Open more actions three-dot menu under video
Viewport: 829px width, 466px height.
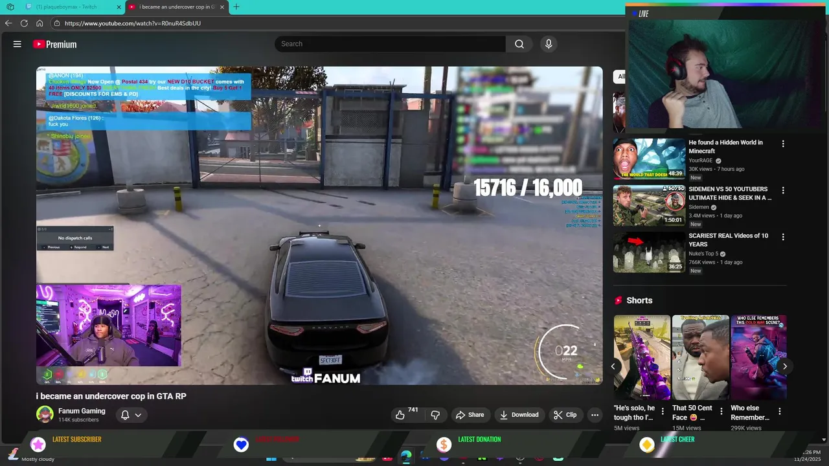pyautogui.click(x=595, y=415)
